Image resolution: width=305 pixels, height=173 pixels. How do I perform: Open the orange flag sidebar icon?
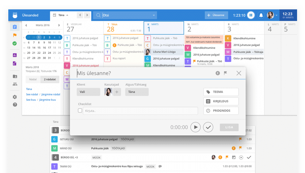click(15, 35)
